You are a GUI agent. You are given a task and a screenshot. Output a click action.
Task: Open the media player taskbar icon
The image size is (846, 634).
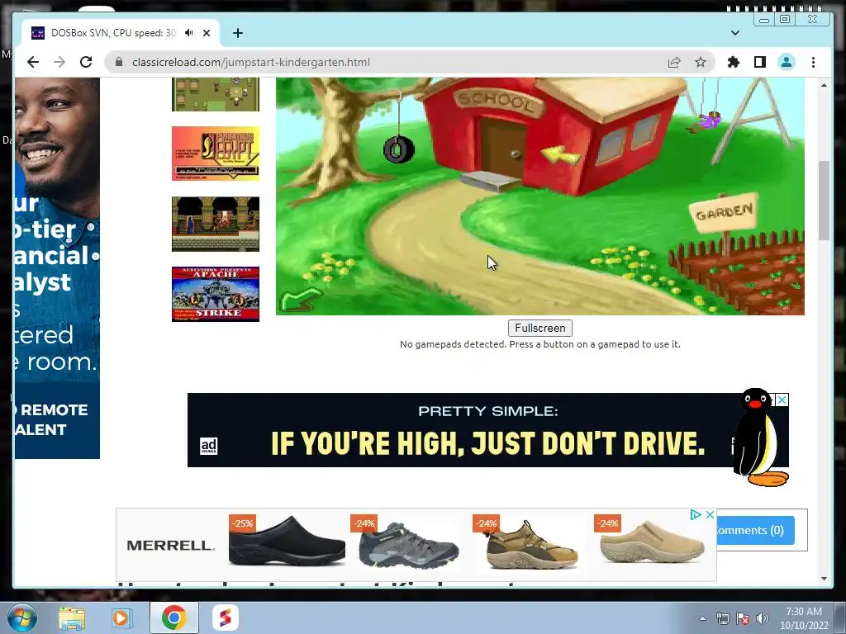(122, 617)
